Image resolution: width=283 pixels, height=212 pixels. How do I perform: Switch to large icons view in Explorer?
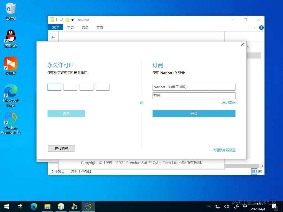tap(260, 171)
